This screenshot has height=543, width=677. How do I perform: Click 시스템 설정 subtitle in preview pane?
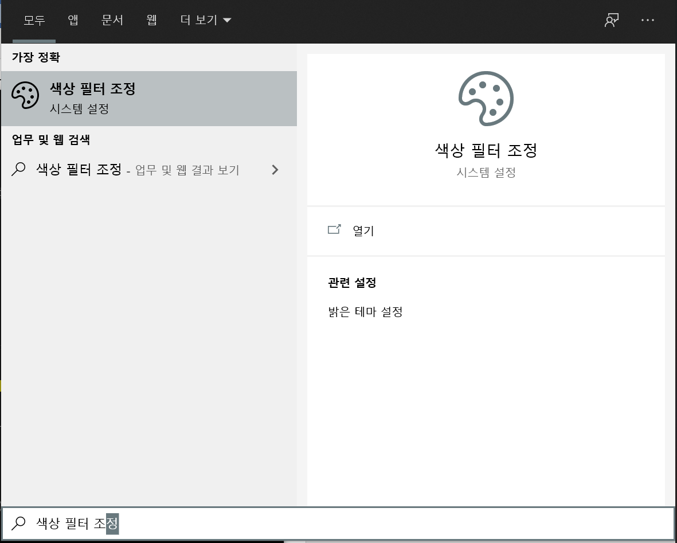[x=486, y=173]
